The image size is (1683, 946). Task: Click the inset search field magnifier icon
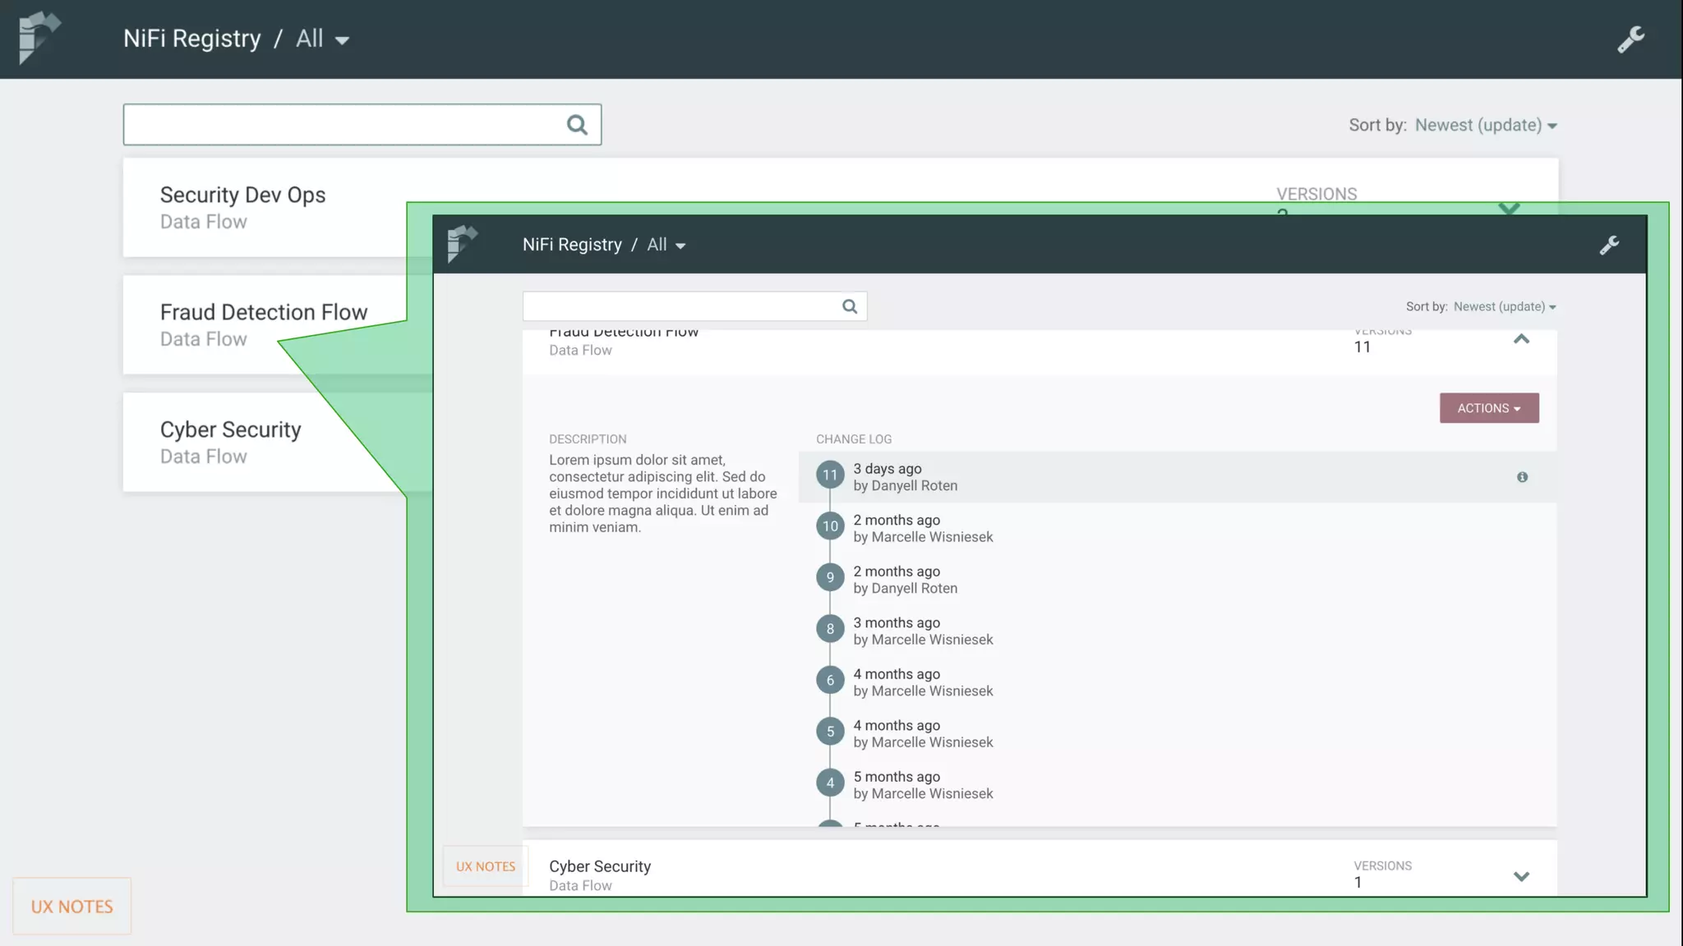click(850, 306)
